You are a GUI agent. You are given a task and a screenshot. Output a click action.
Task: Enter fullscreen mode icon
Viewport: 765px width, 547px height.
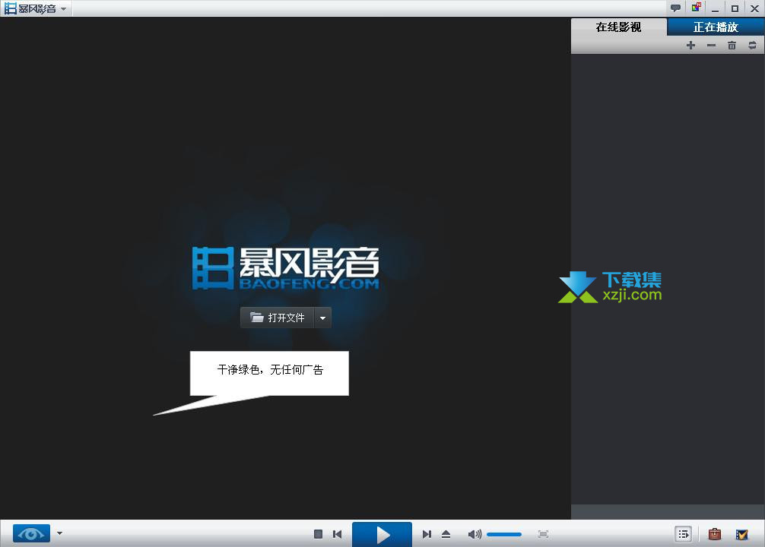543,534
